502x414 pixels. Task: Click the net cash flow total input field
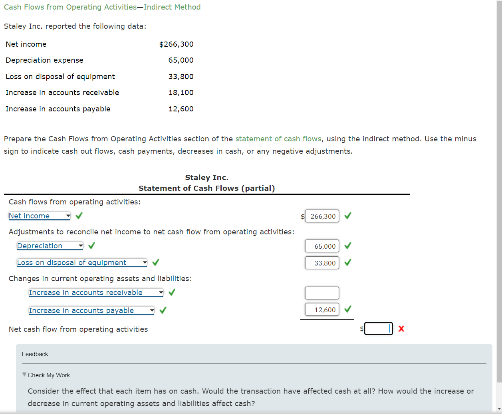pos(379,329)
